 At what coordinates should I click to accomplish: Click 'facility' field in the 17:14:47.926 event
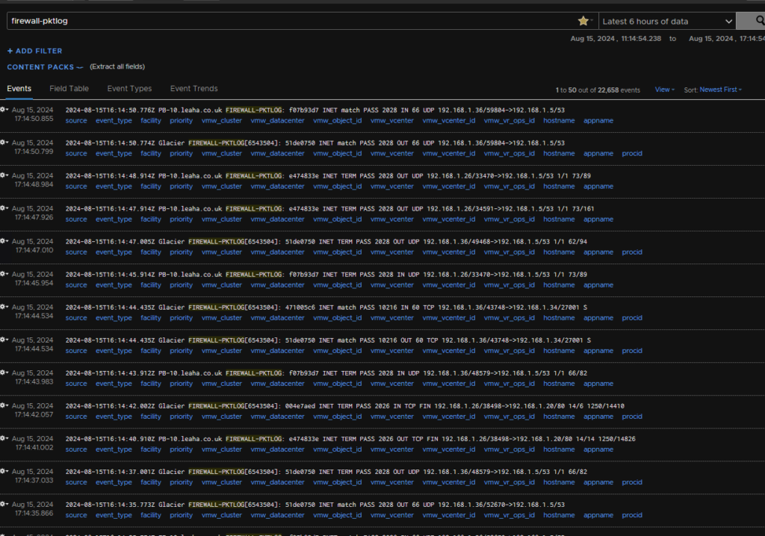click(151, 219)
